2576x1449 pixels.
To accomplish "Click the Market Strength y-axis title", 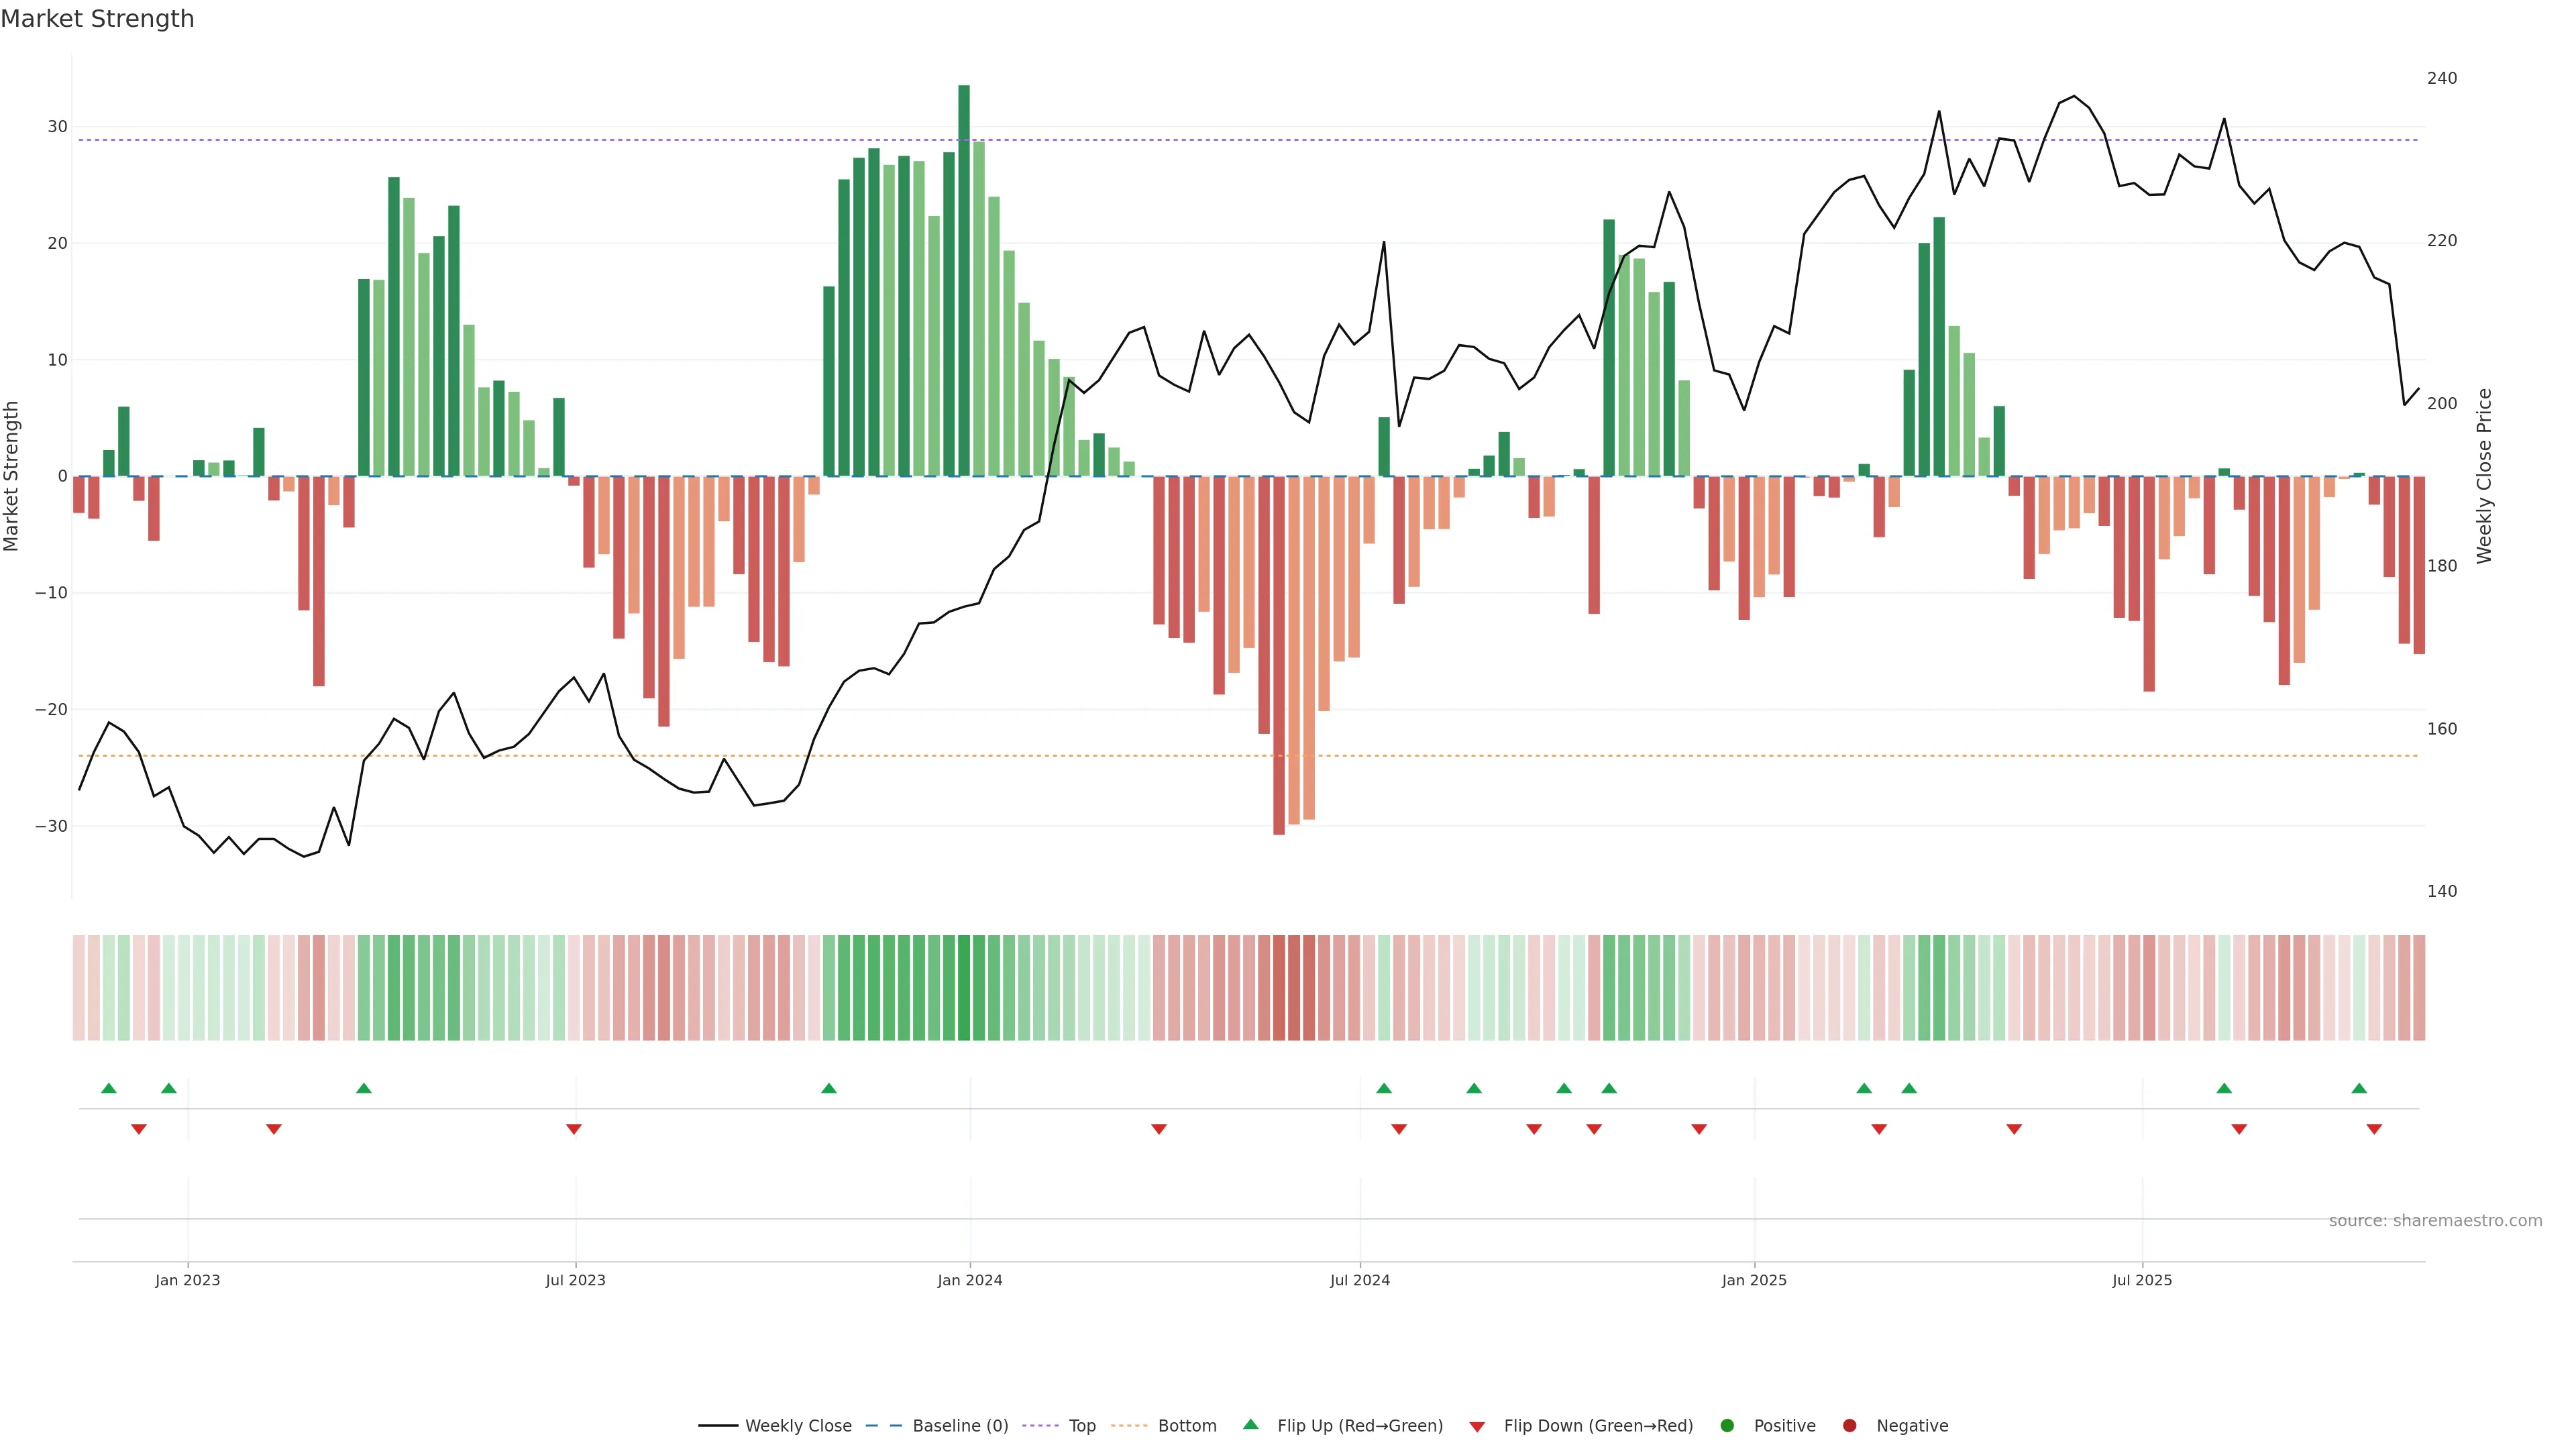I will 12,476.
